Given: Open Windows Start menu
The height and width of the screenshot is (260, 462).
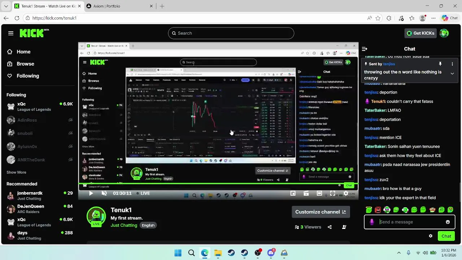Looking at the screenshot, I should (x=178, y=253).
